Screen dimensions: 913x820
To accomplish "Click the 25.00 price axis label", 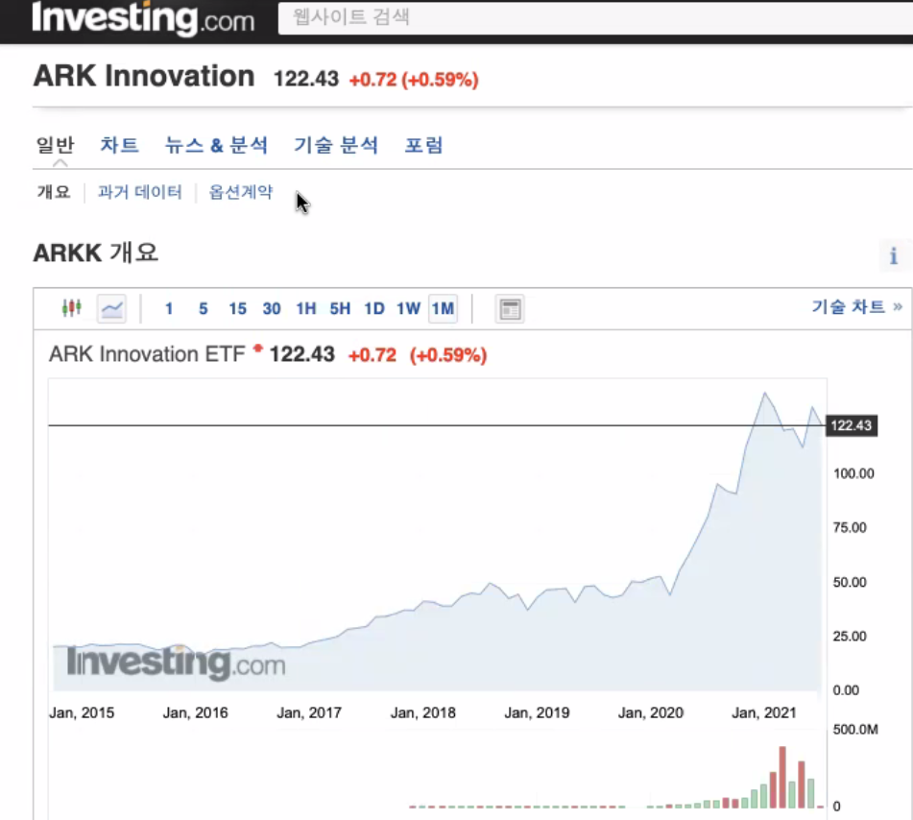I will tap(850, 637).
